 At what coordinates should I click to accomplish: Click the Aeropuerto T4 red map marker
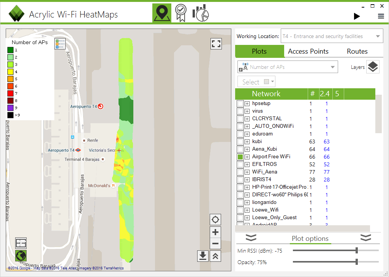click(x=100, y=106)
